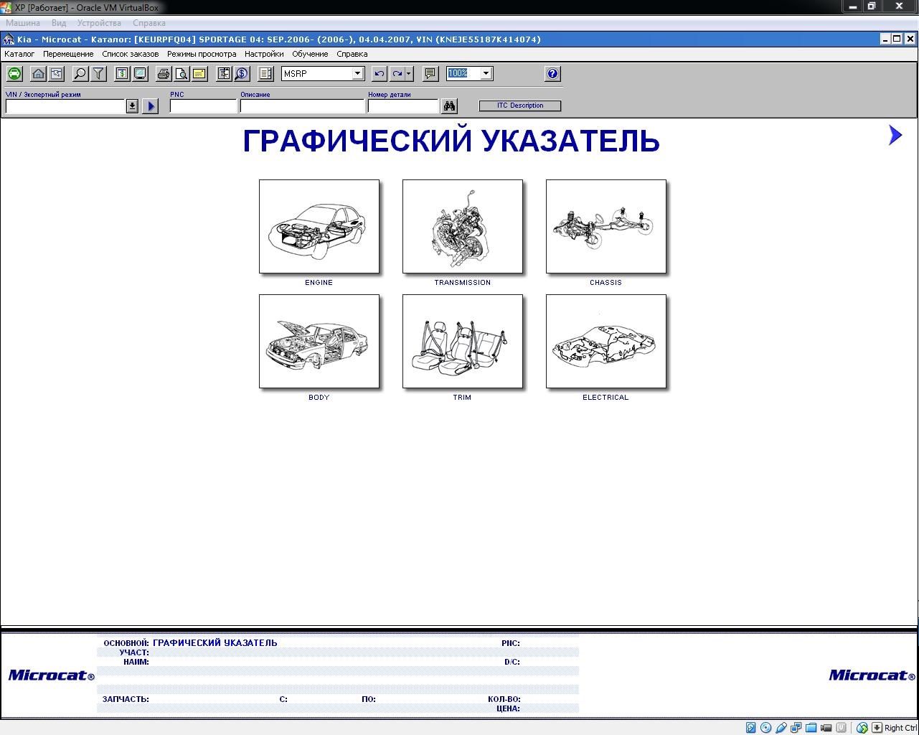Viewport: 919px width, 735px height.
Task: Open the Справка menu in Microcat
Action: [352, 54]
